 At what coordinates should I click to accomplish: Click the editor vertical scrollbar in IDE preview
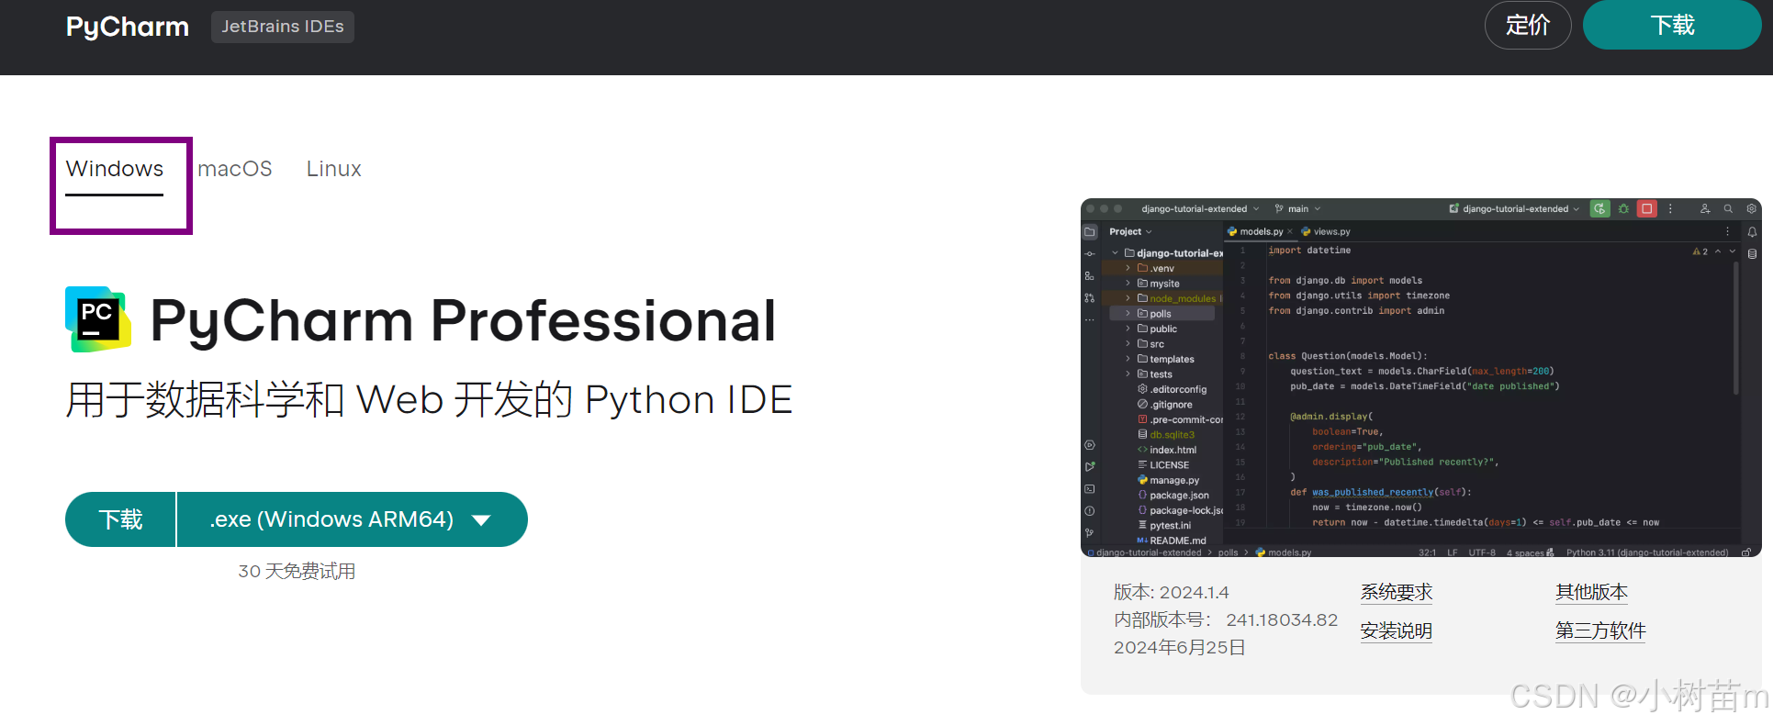[x=1736, y=329]
